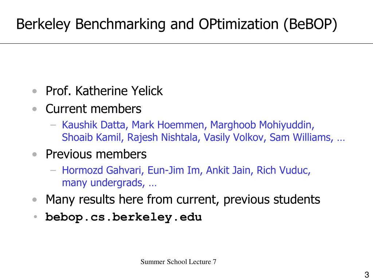The image size is (373, 280).
Task: Click the Current members heading
Action: click(93, 109)
